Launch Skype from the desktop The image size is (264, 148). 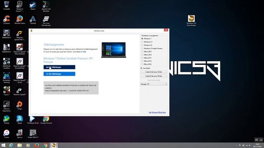pos(20,120)
